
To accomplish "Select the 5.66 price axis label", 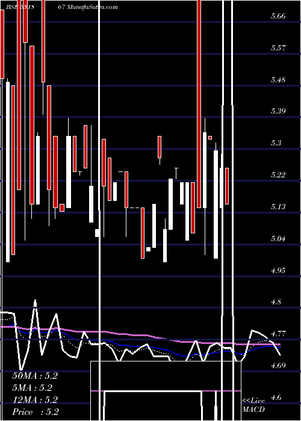I will 278,16.
